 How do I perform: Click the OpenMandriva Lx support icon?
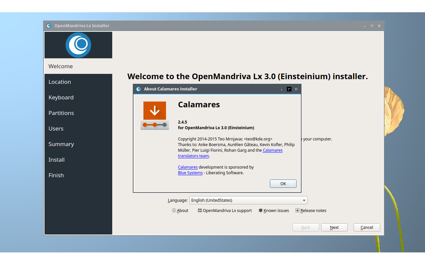click(x=200, y=210)
